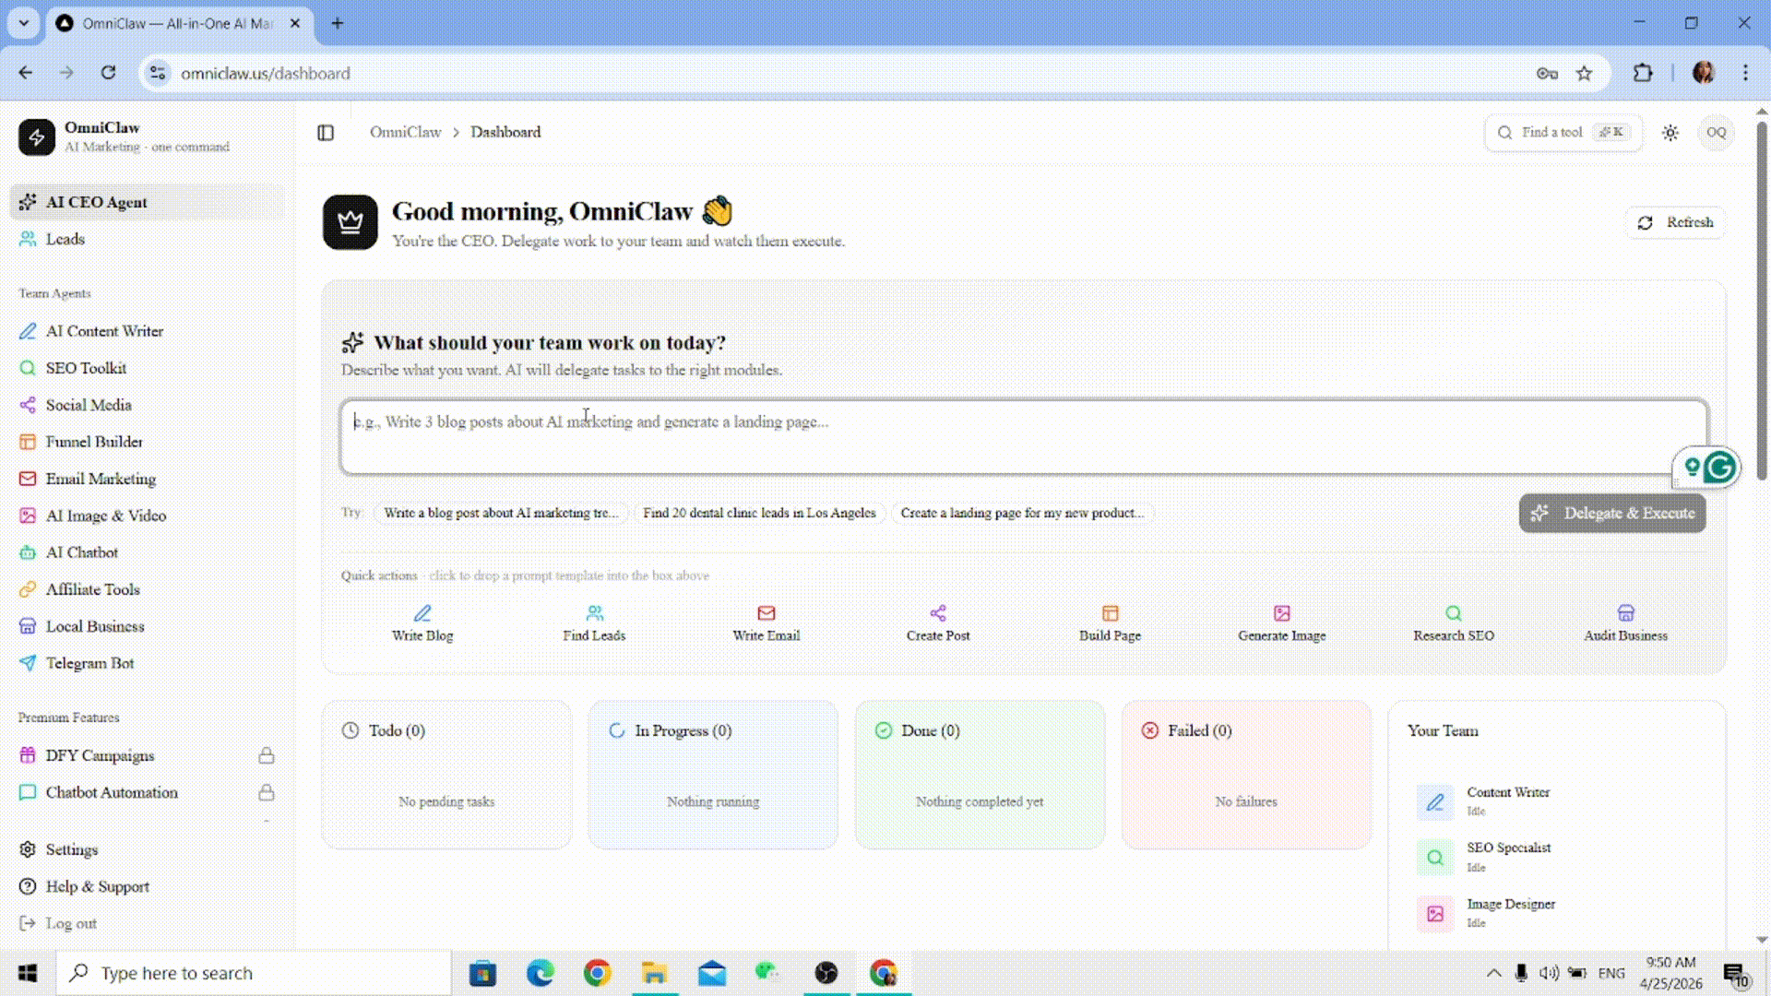The image size is (1771, 996).
Task: Click the Audit Business quick action
Action: [1625, 623]
